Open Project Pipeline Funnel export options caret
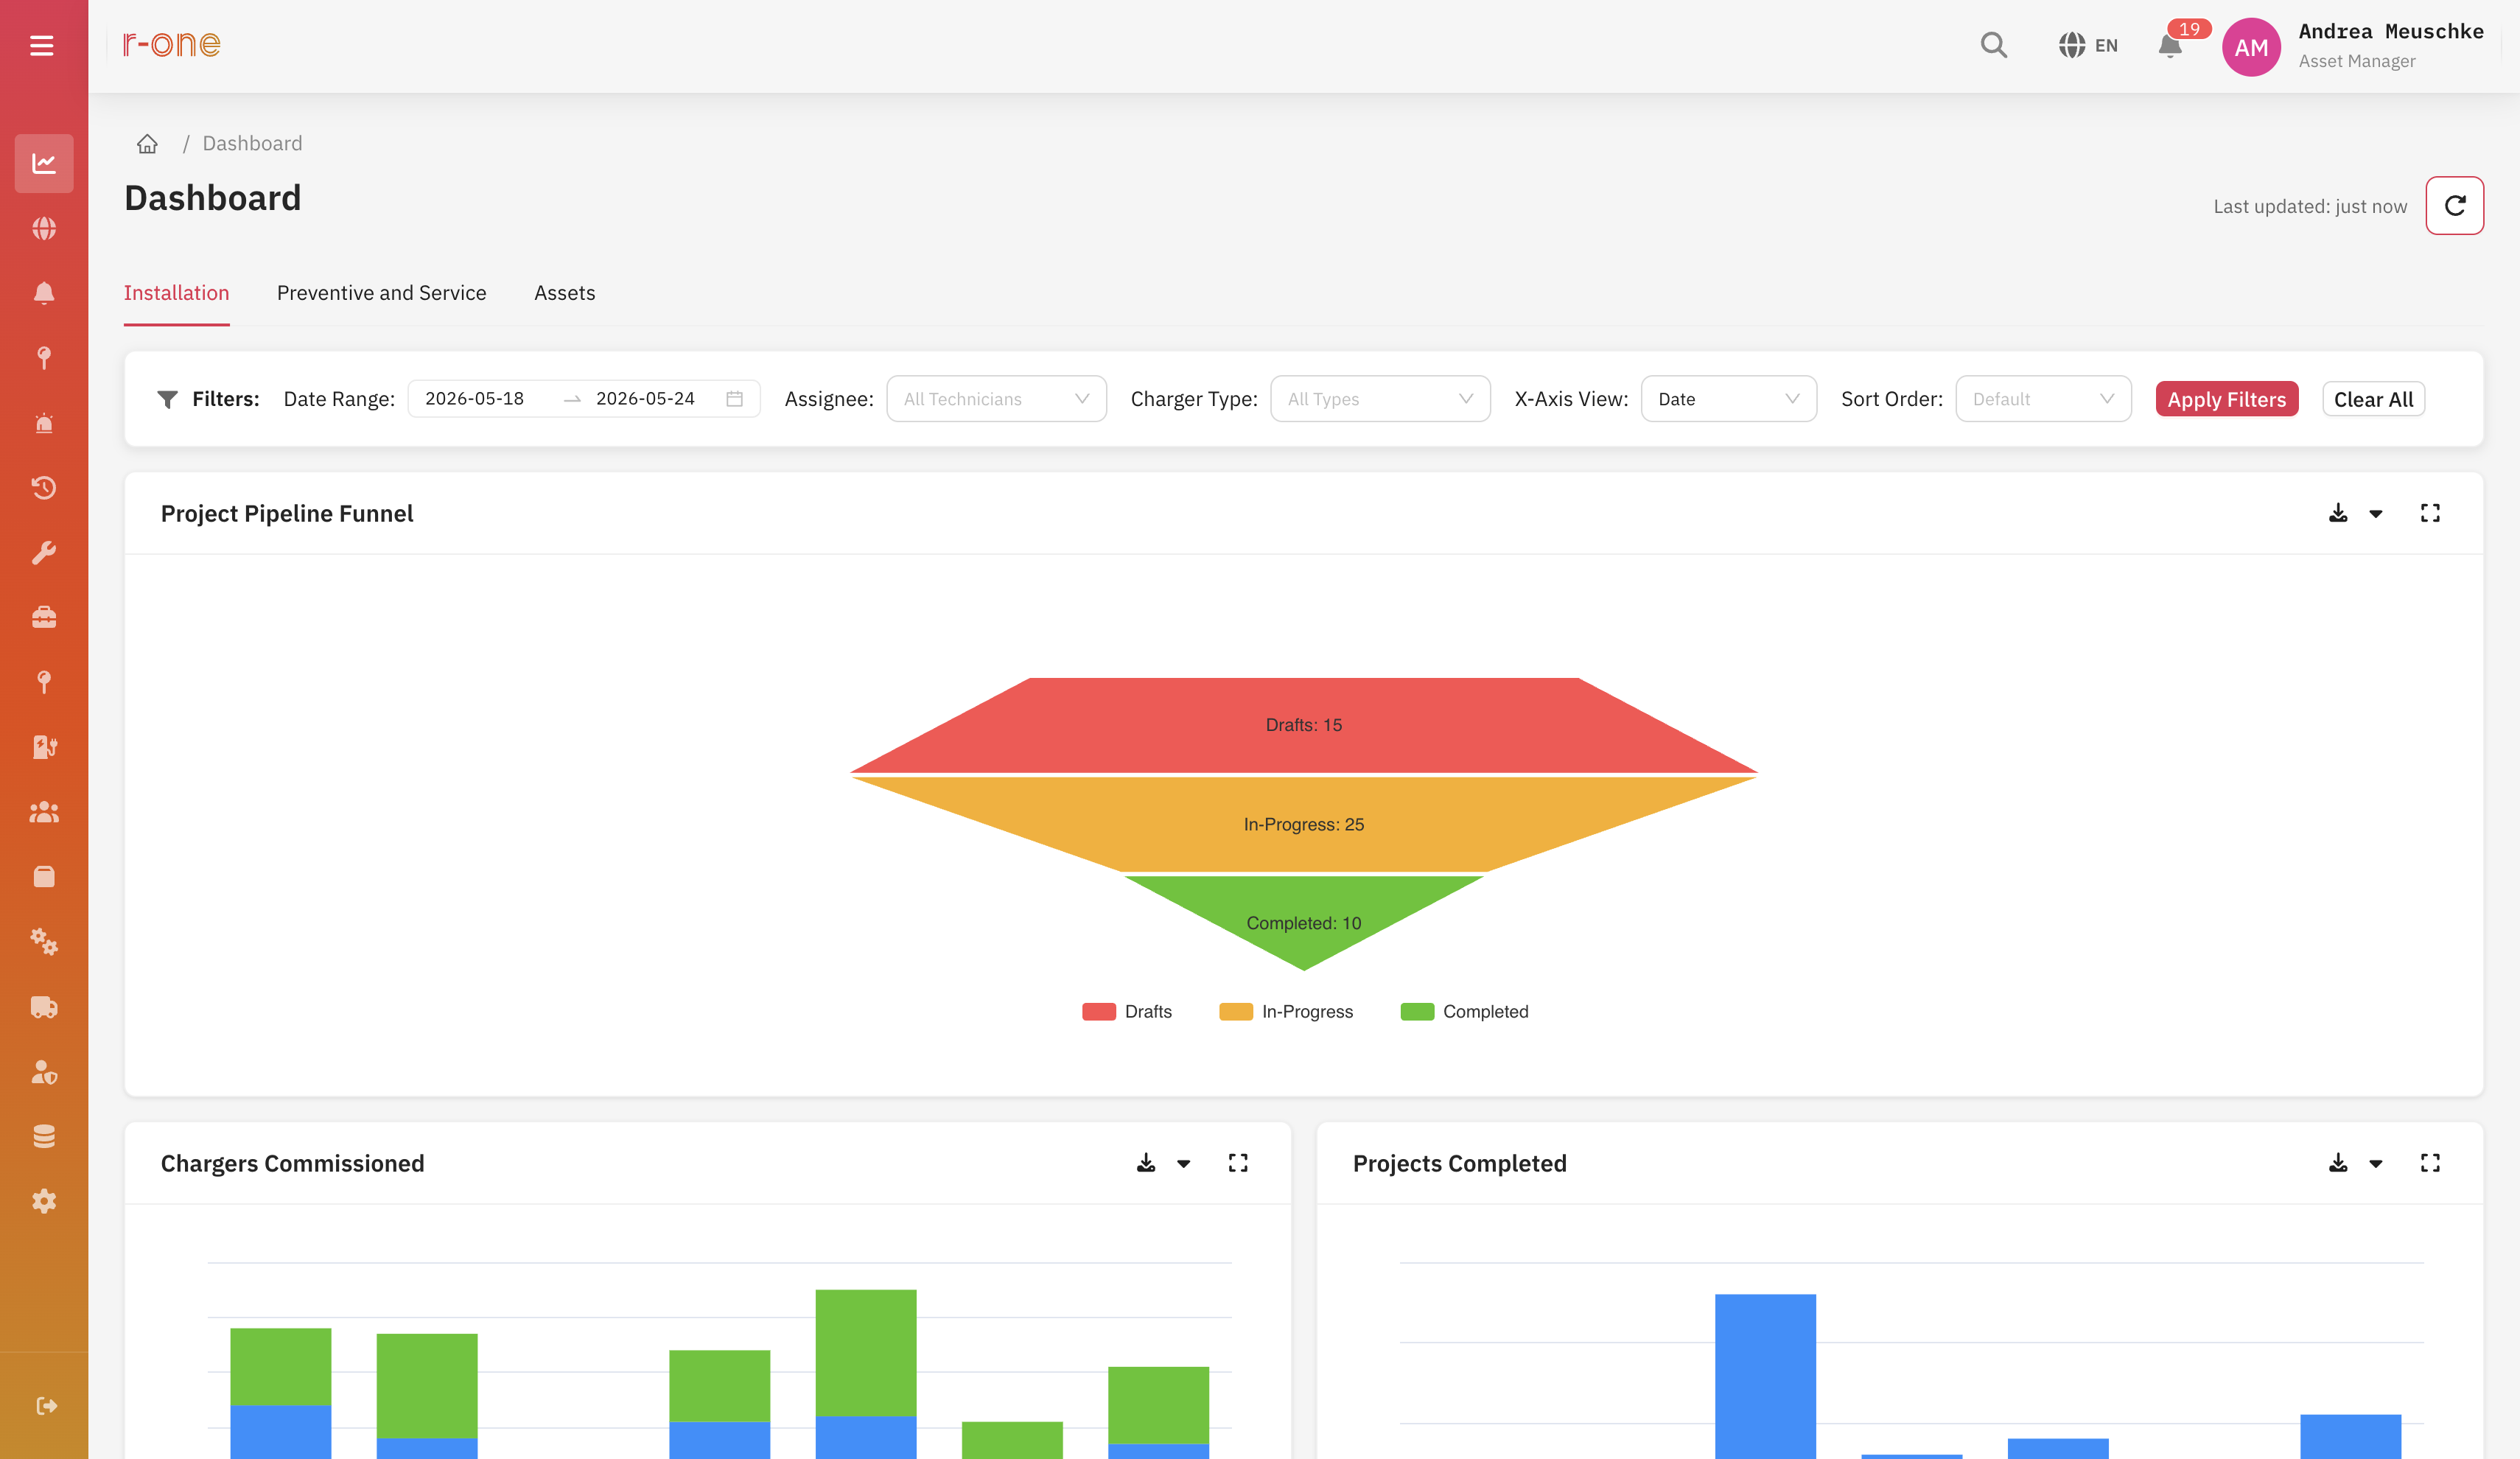2520x1459 pixels. click(2375, 514)
